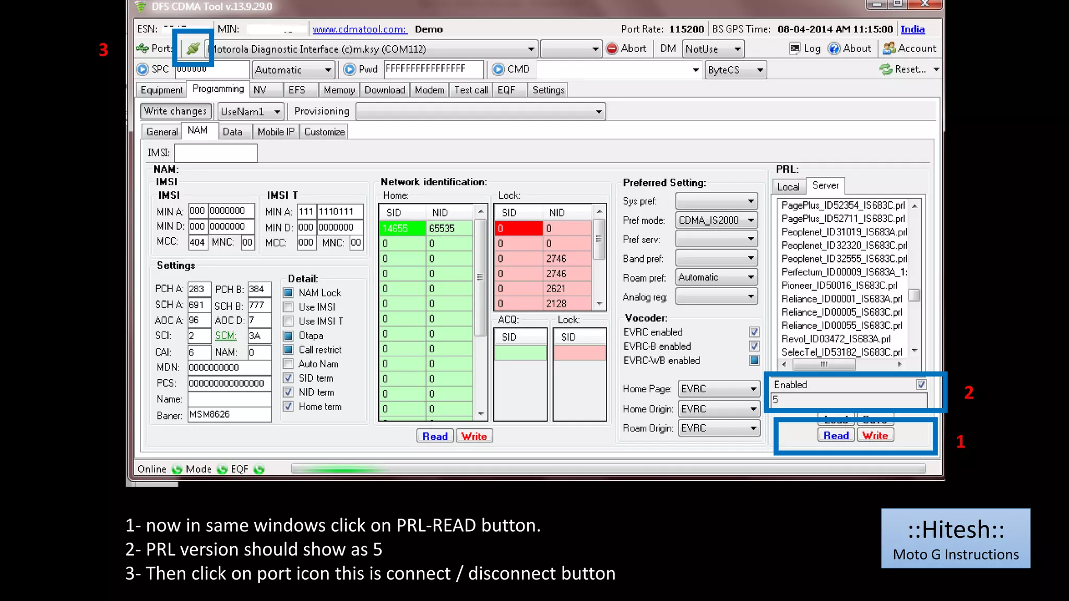
Task: Switch to the EFS tab
Action: (x=296, y=90)
